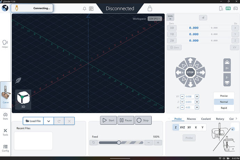Click the padlock icon beside Disconnected

point(150,8)
